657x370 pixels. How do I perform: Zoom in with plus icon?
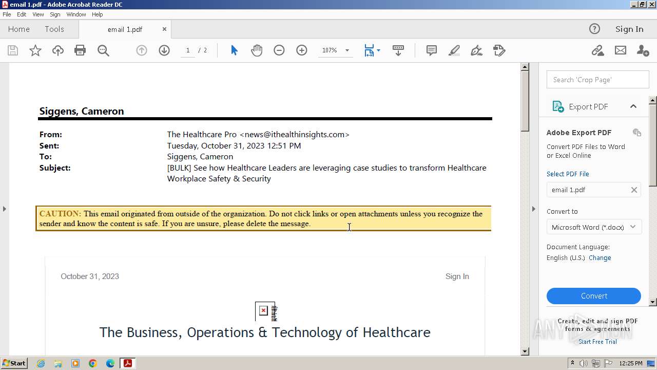click(x=302, y=50)
